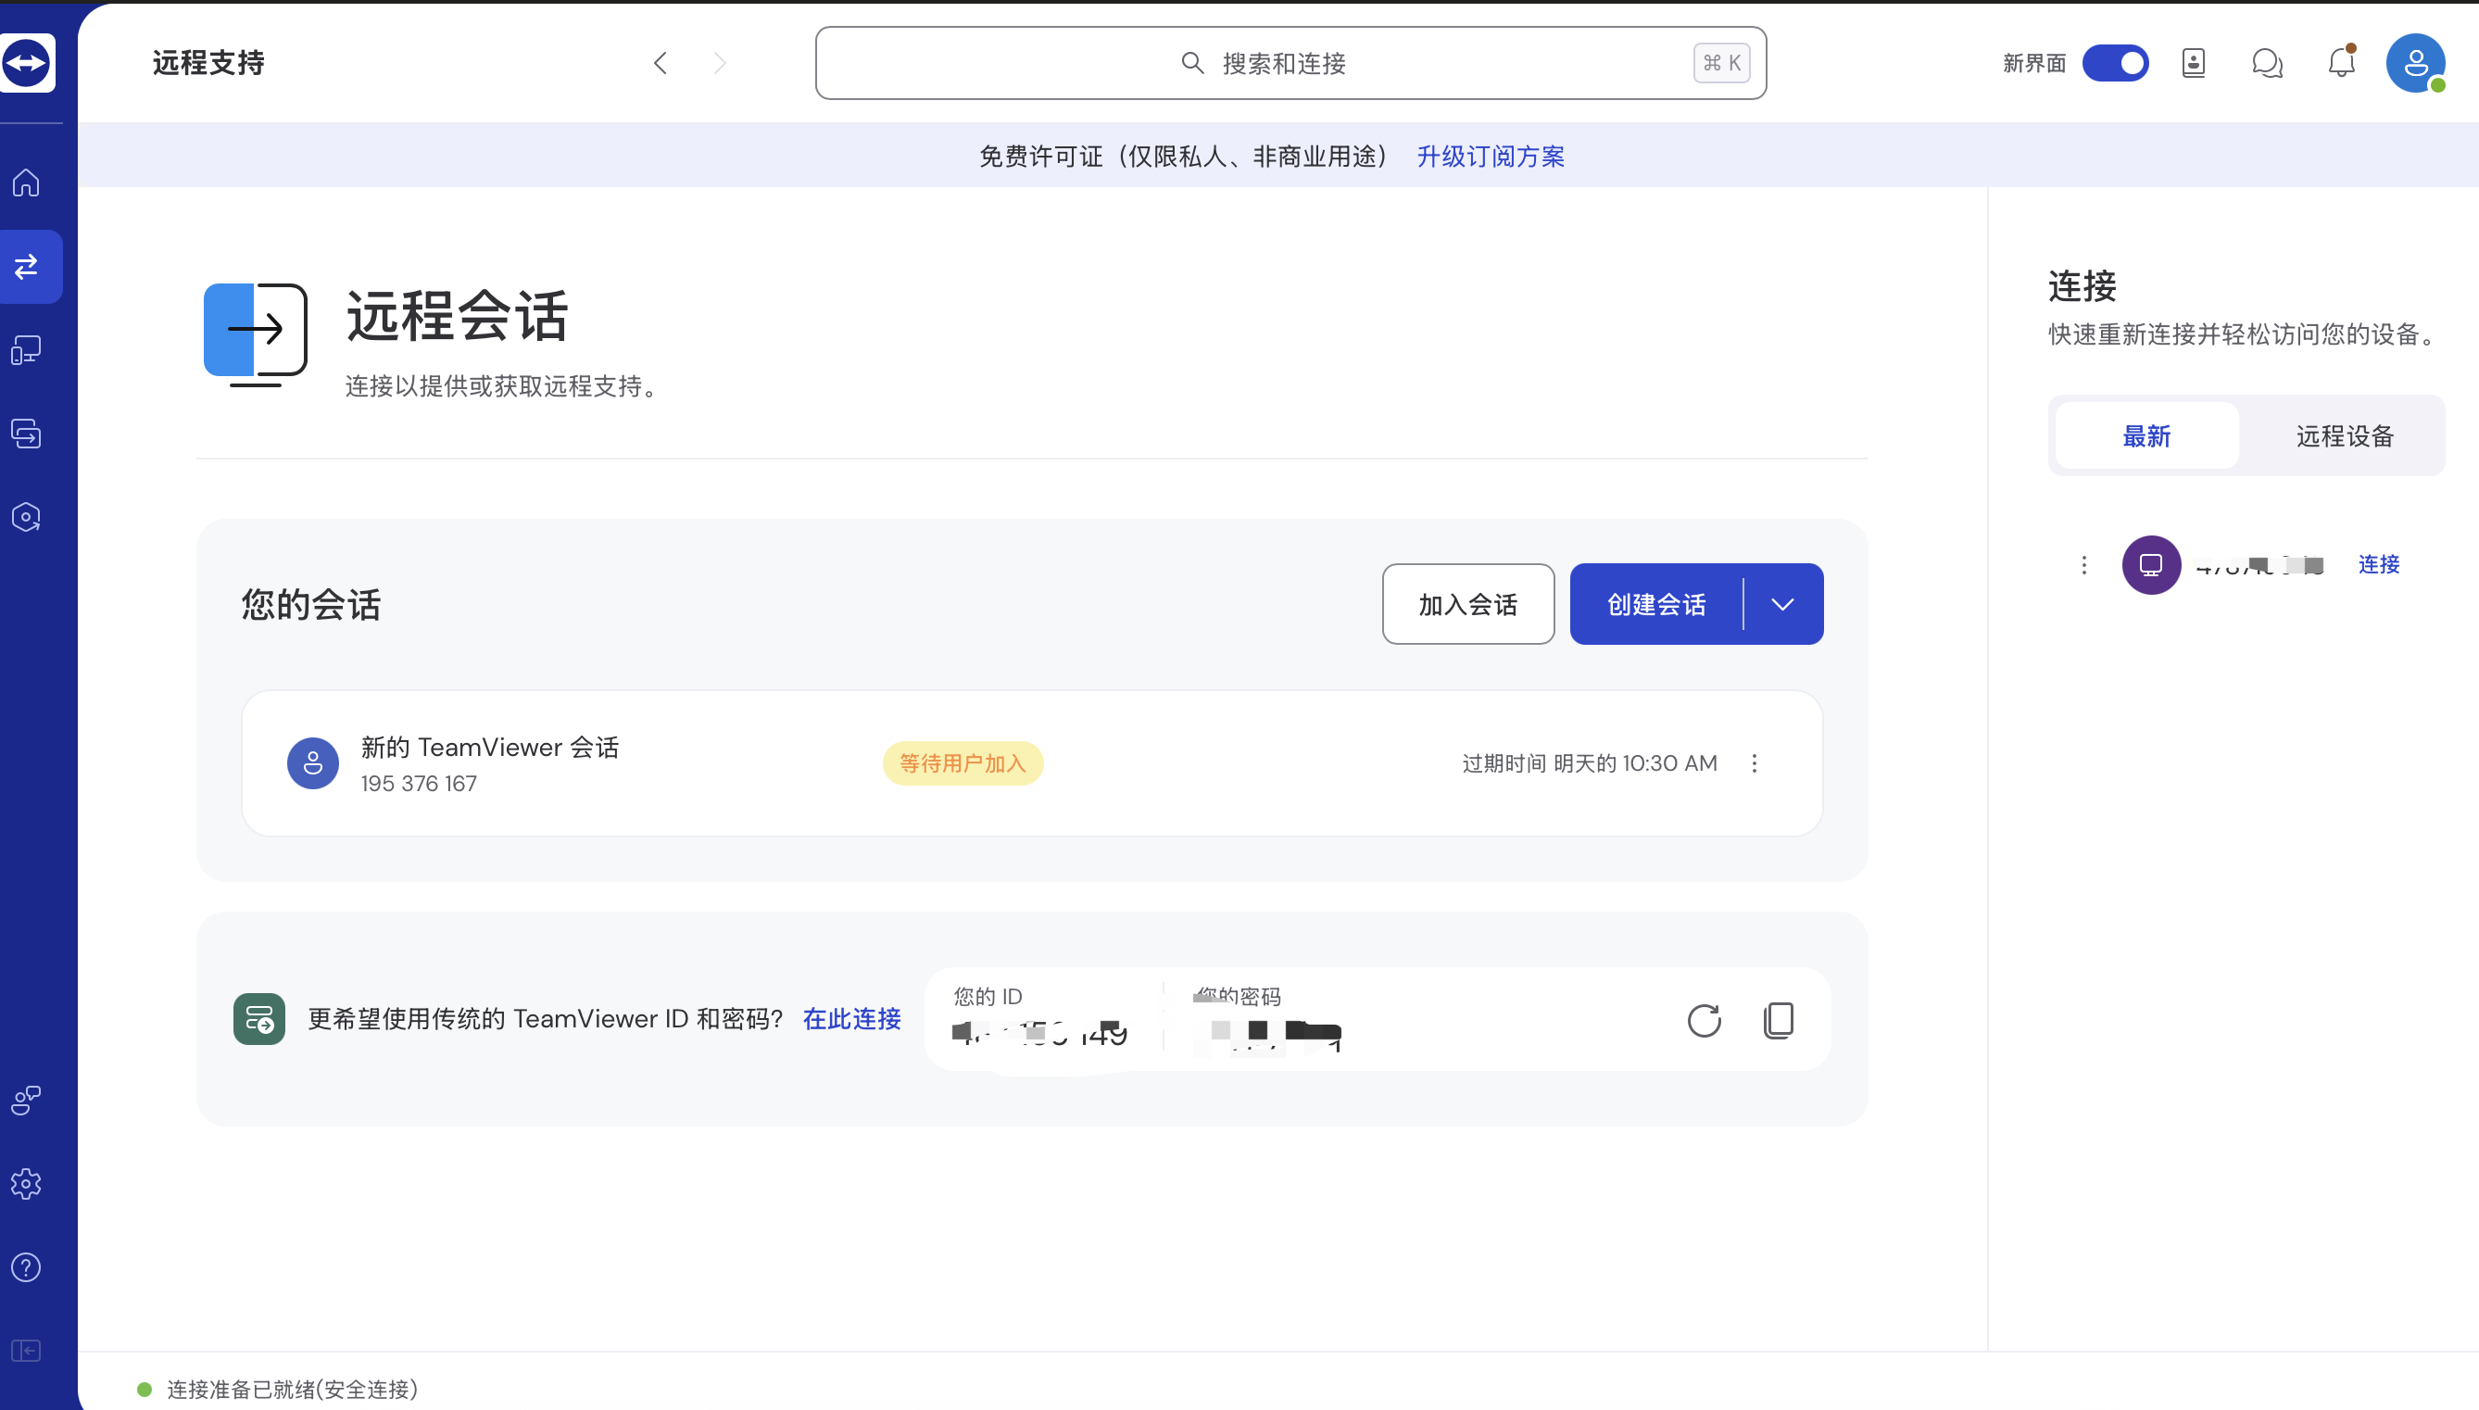Click the 等待用户加入 status badge
The image size is (2479, 1410).
[963, 763]
